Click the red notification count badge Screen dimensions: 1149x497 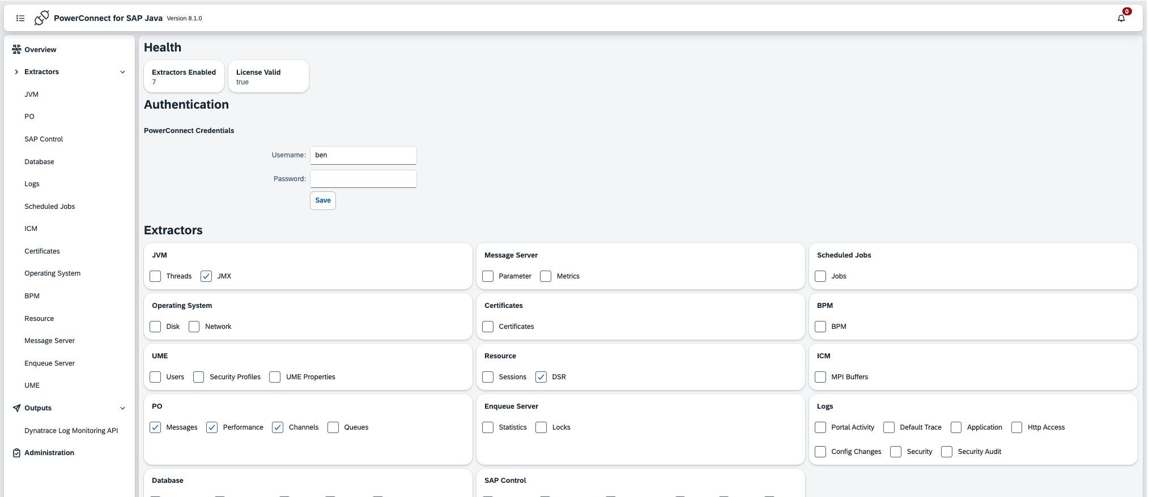tap(1127, 11)
